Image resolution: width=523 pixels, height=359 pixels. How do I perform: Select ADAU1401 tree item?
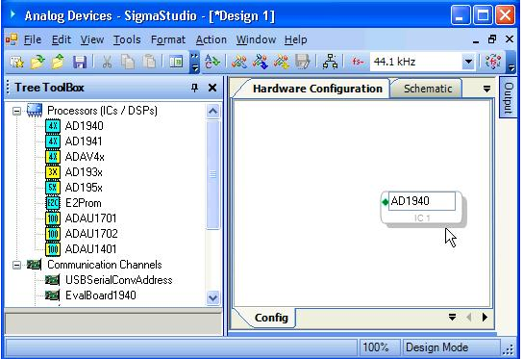click(90, 249)
